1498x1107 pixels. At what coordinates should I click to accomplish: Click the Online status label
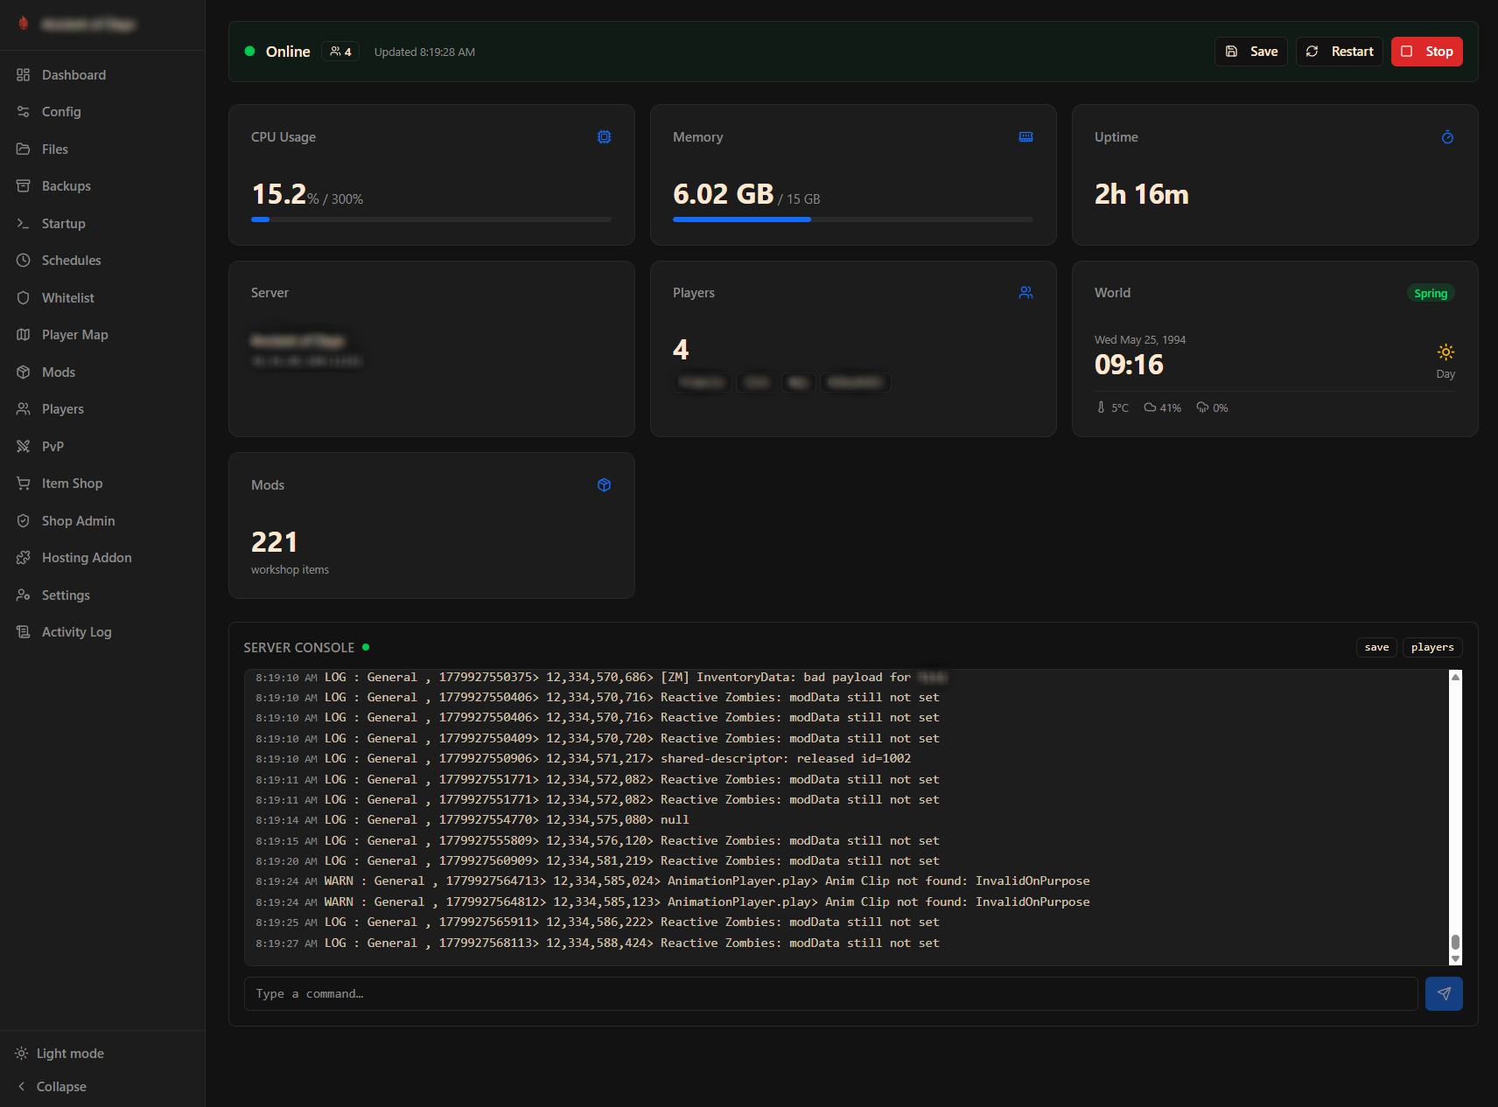click(x=288, y=52)
